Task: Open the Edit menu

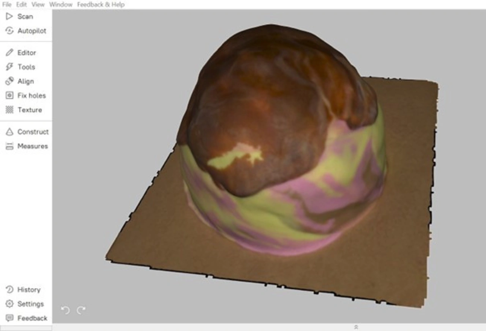Action: [x=21, y=5]
